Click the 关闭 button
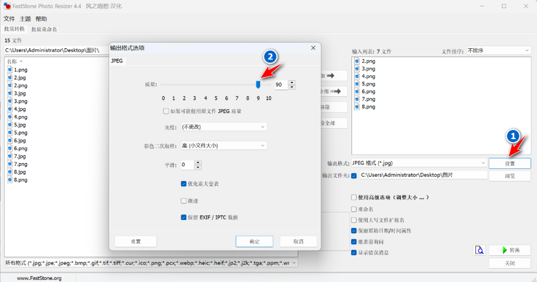The height and width of the screenshot is (282, 537). (x=510, y=263)
